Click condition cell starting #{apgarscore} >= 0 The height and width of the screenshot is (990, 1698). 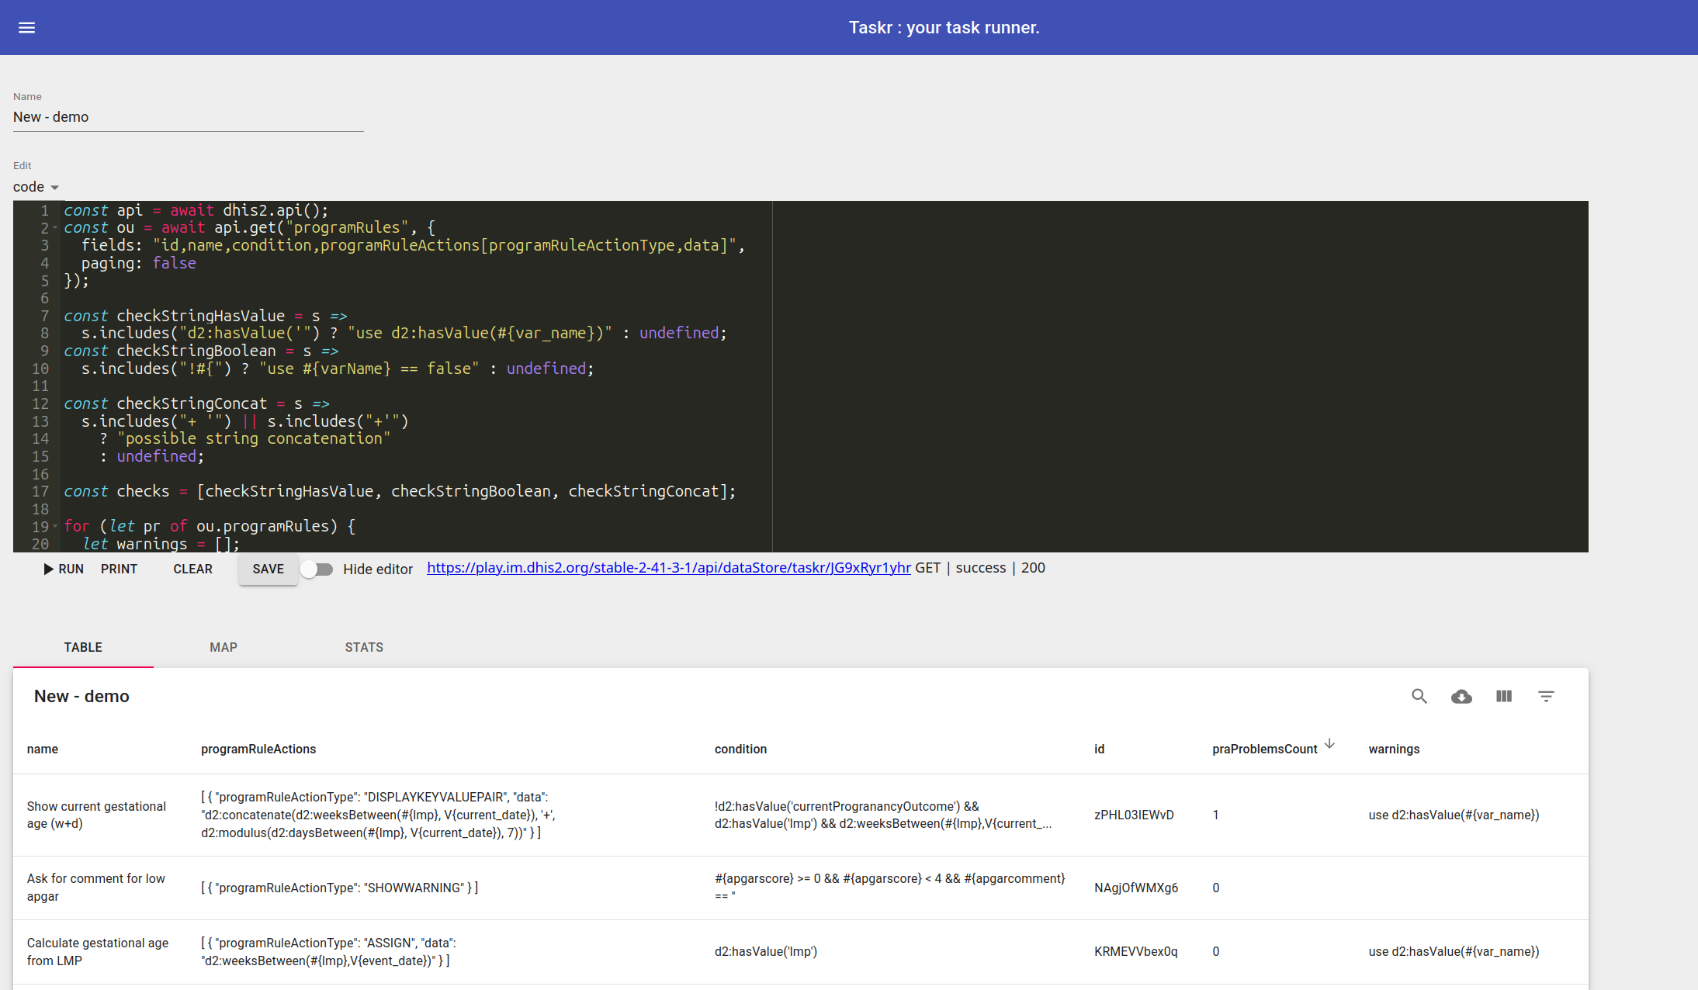pyautogui.click(x=889, y=888)
